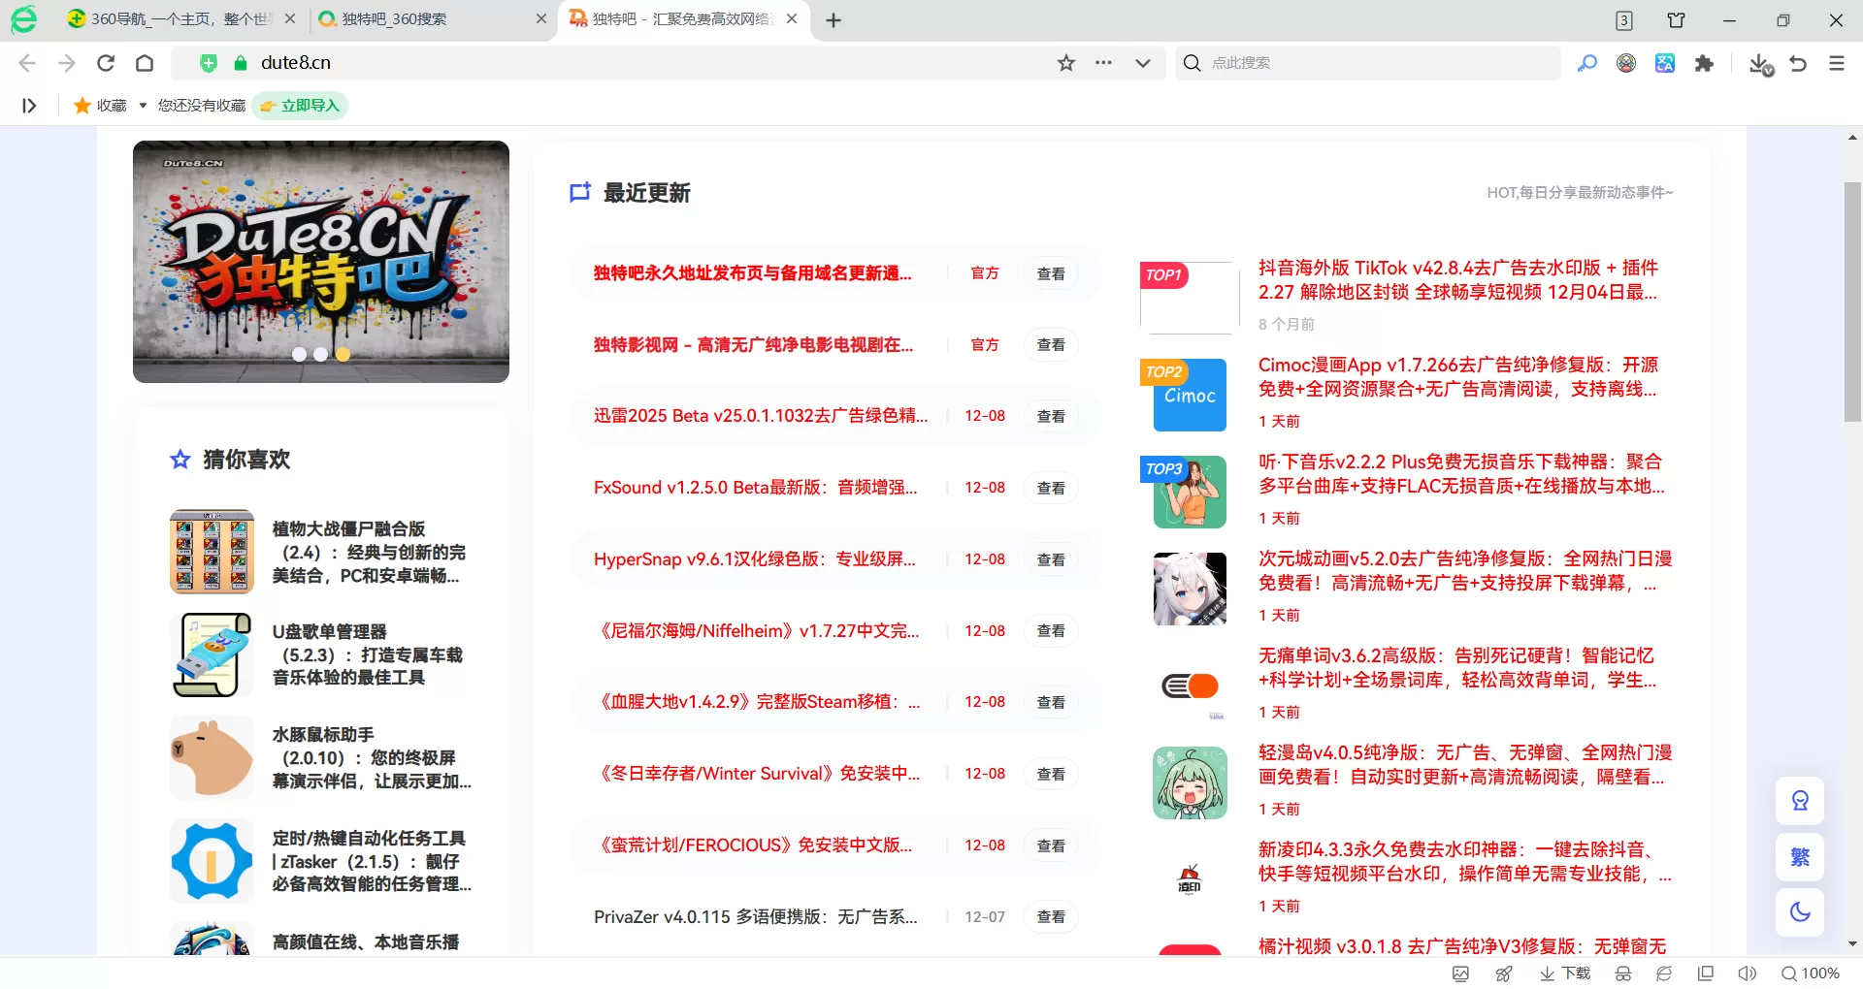Open picture-in-picture split window icon
Screen dimensions: 1863x989
click(x=1706, y=973)
